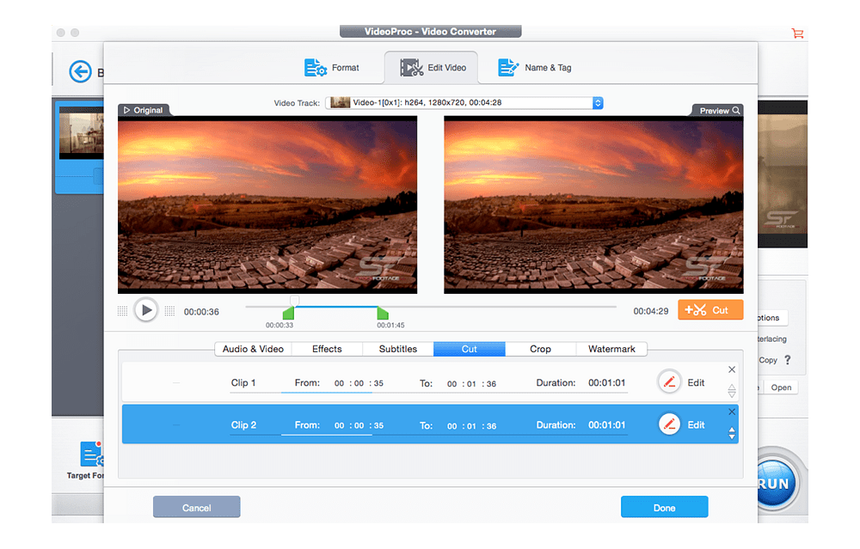Click the Target Format icon in main window

click(x=91, y=454)
